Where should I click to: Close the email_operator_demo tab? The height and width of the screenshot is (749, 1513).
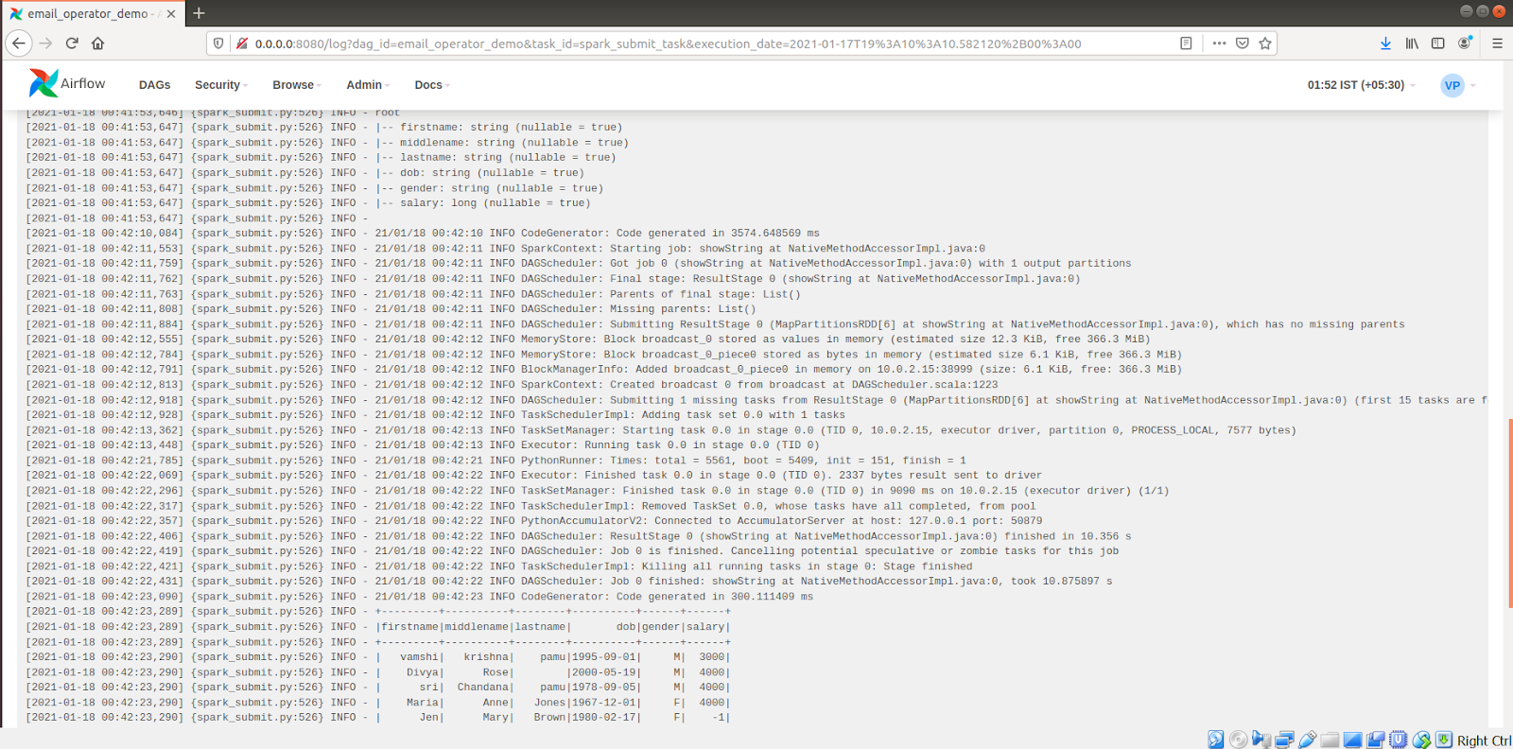coord(171,14)
